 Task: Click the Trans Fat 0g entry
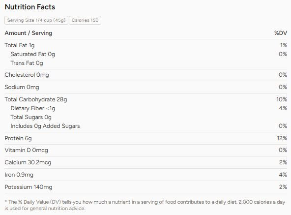27,63
